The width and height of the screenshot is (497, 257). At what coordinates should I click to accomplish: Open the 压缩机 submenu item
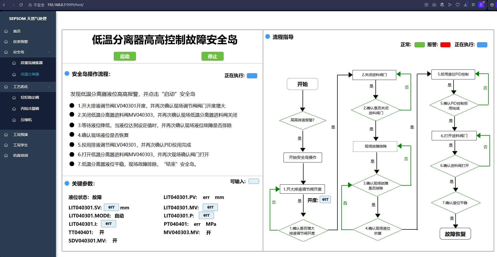[26, 120]
